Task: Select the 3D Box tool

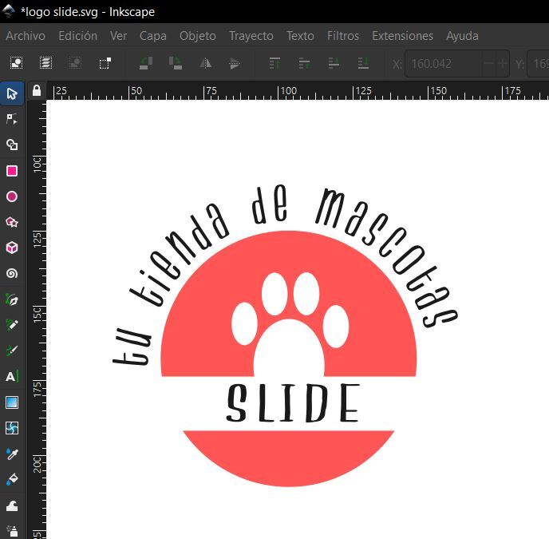Action: [x=12, y=248]
